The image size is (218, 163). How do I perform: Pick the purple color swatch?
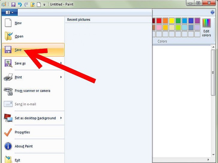click(197, 21)
